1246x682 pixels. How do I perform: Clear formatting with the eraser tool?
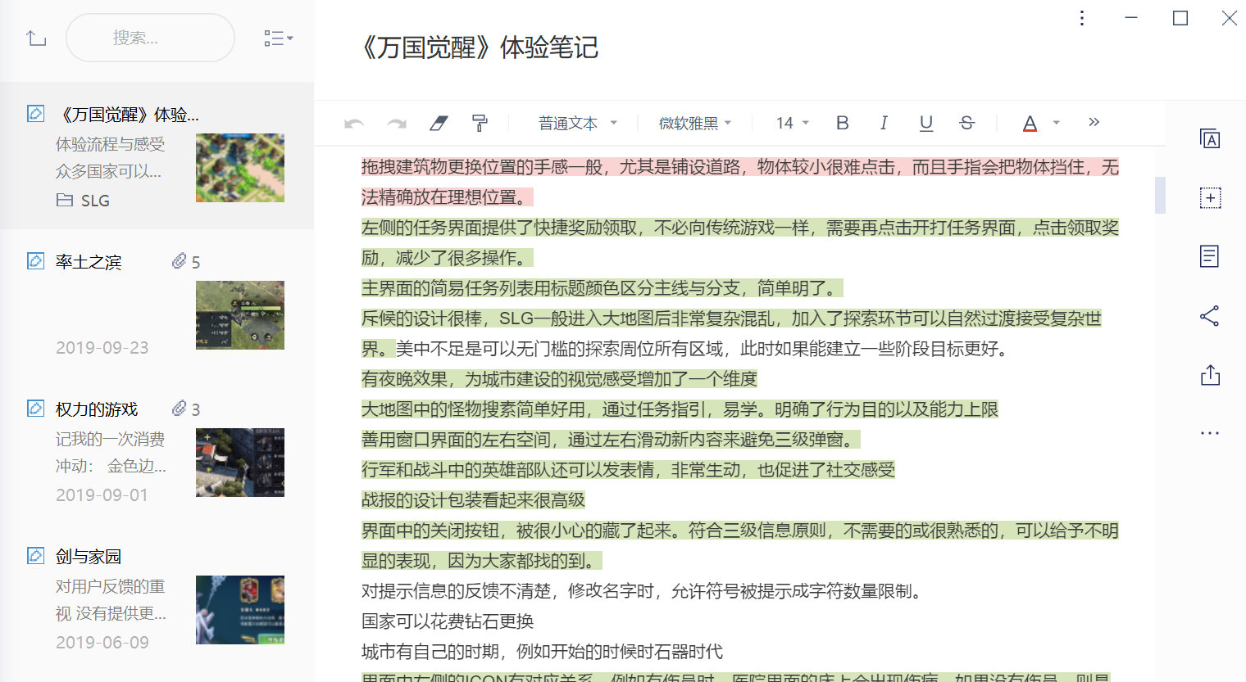[439, 124]
